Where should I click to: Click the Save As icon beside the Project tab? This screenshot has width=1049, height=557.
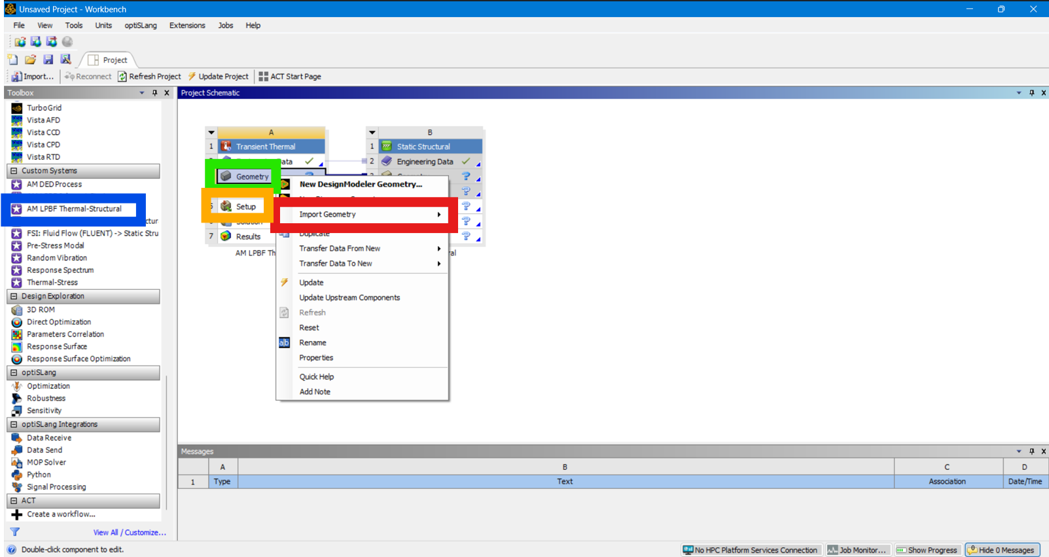tap(65, 60)
